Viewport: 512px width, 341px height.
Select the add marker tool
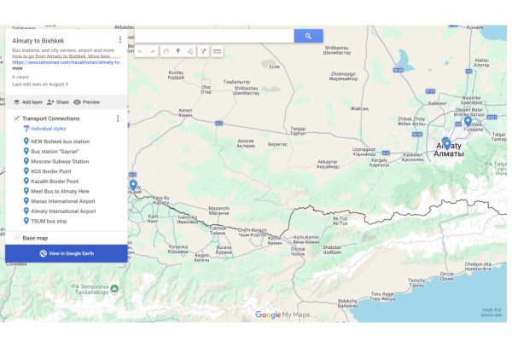(178, 51)
